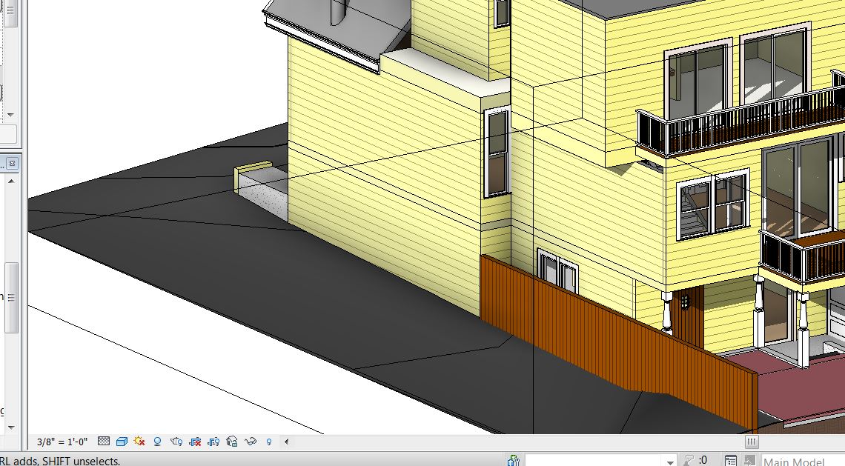Click the locked 3D view house icon
The image size is (845, 466).
tap(232, 442)
